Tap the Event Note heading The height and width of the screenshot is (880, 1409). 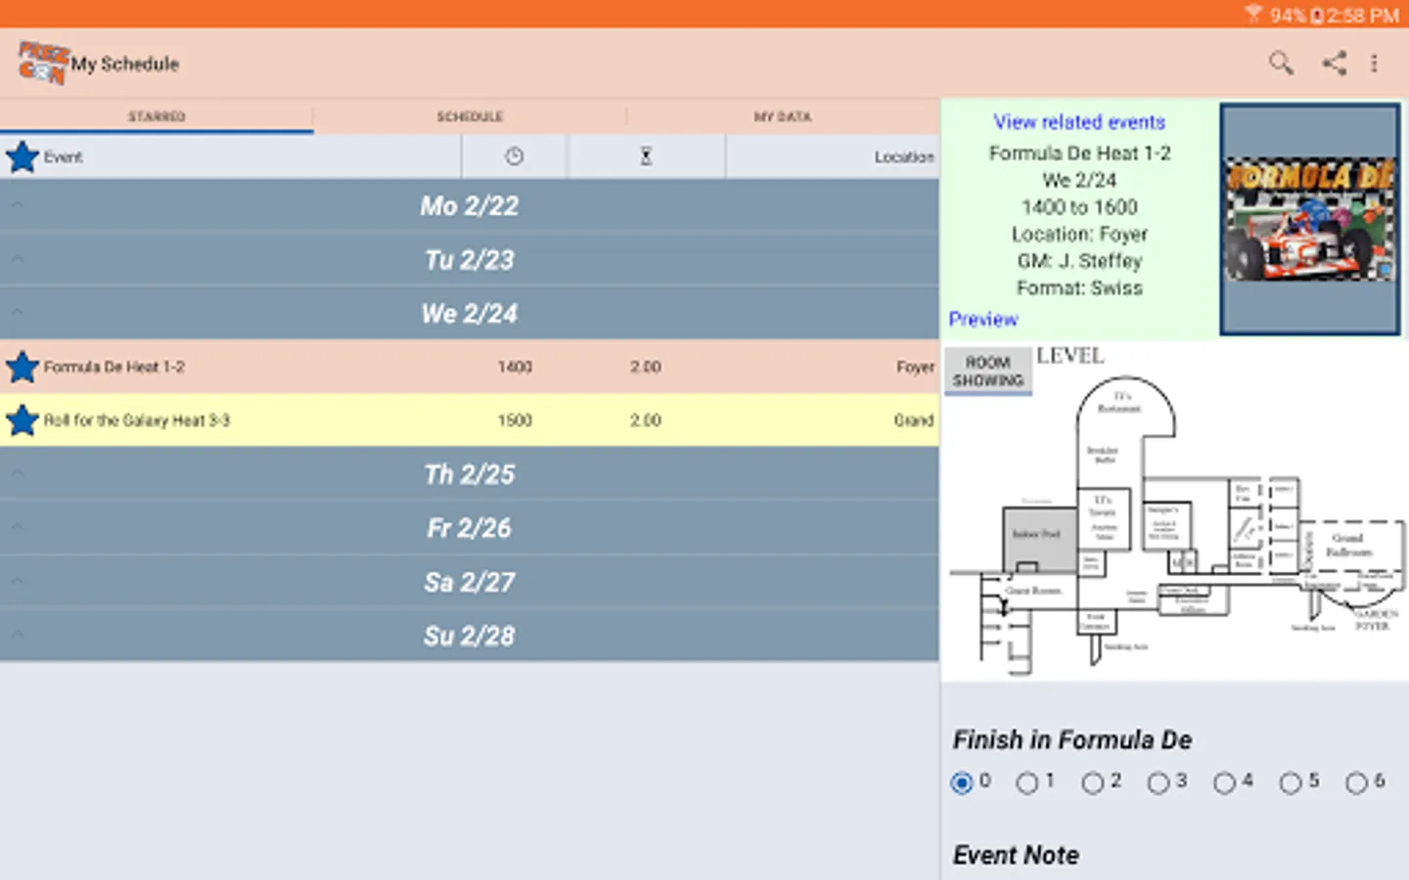1016,856
